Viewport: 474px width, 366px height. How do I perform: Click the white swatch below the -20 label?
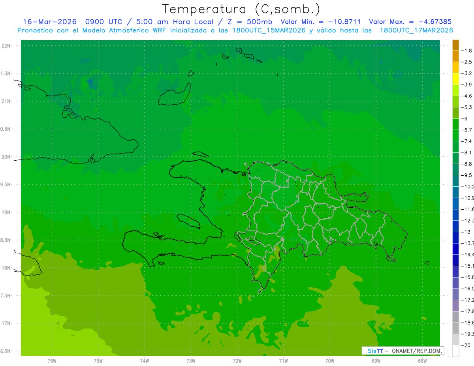(455, 351)
